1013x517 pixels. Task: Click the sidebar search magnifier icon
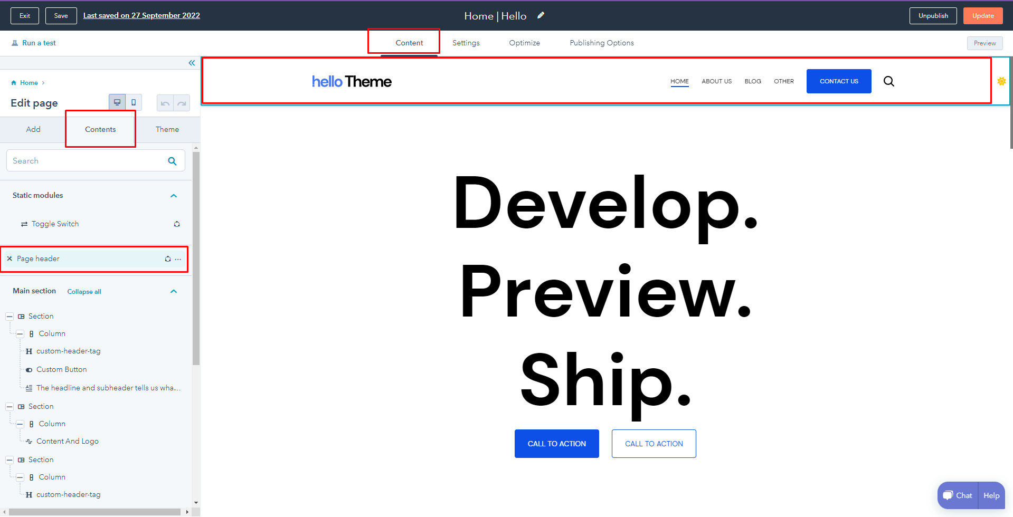[172, 161]
